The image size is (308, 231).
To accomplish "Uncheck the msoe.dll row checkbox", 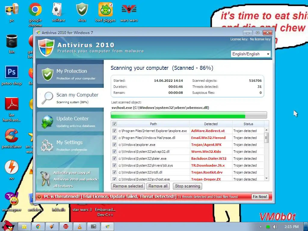I will (x=114, y=137).
